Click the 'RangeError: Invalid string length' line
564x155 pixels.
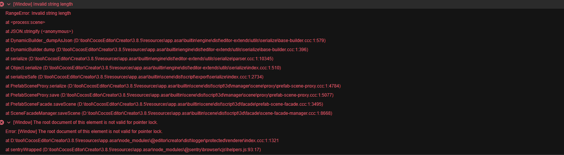[38, 13]
